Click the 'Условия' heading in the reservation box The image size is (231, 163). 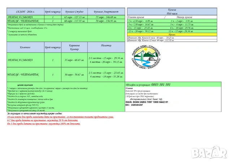[x=129, y=88]
